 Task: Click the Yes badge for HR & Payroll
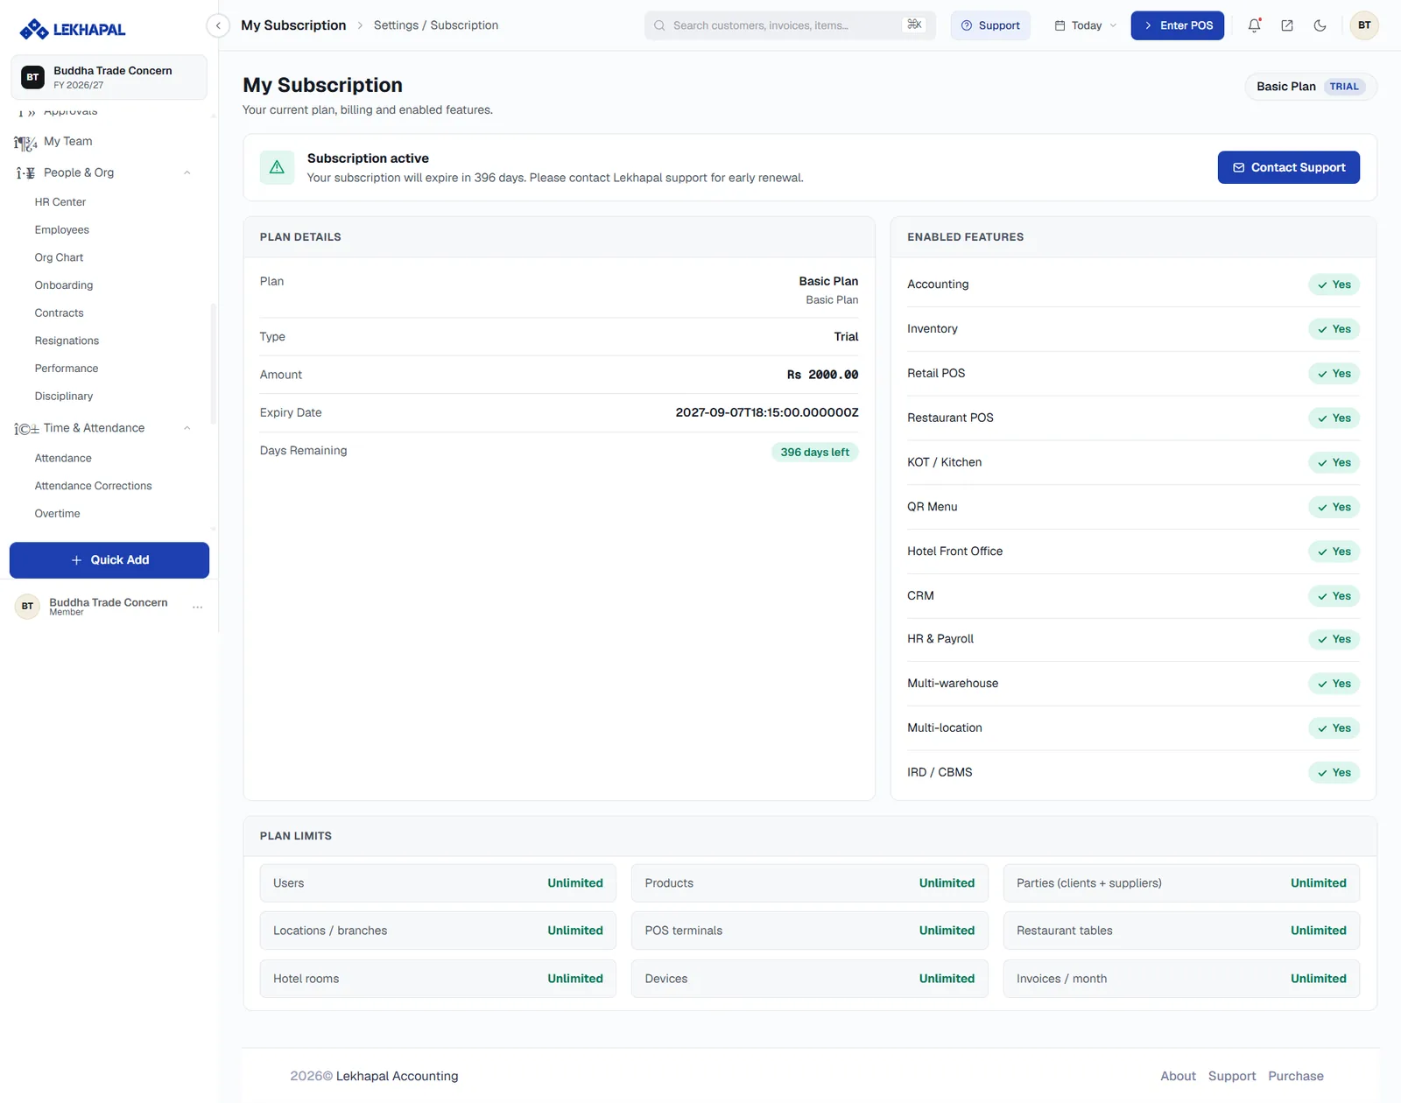pos(1334,639)
